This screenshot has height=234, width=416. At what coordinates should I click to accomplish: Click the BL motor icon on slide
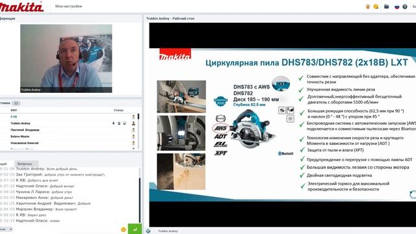pos(220,144)
